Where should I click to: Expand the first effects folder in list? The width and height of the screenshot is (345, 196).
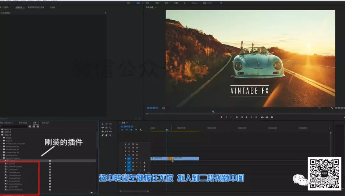[x=2, y=129]
